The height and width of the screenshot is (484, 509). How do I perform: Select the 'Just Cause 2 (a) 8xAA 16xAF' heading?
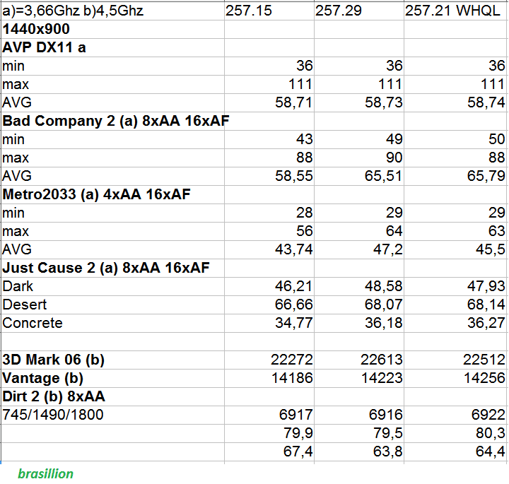(x=112, y=268)
